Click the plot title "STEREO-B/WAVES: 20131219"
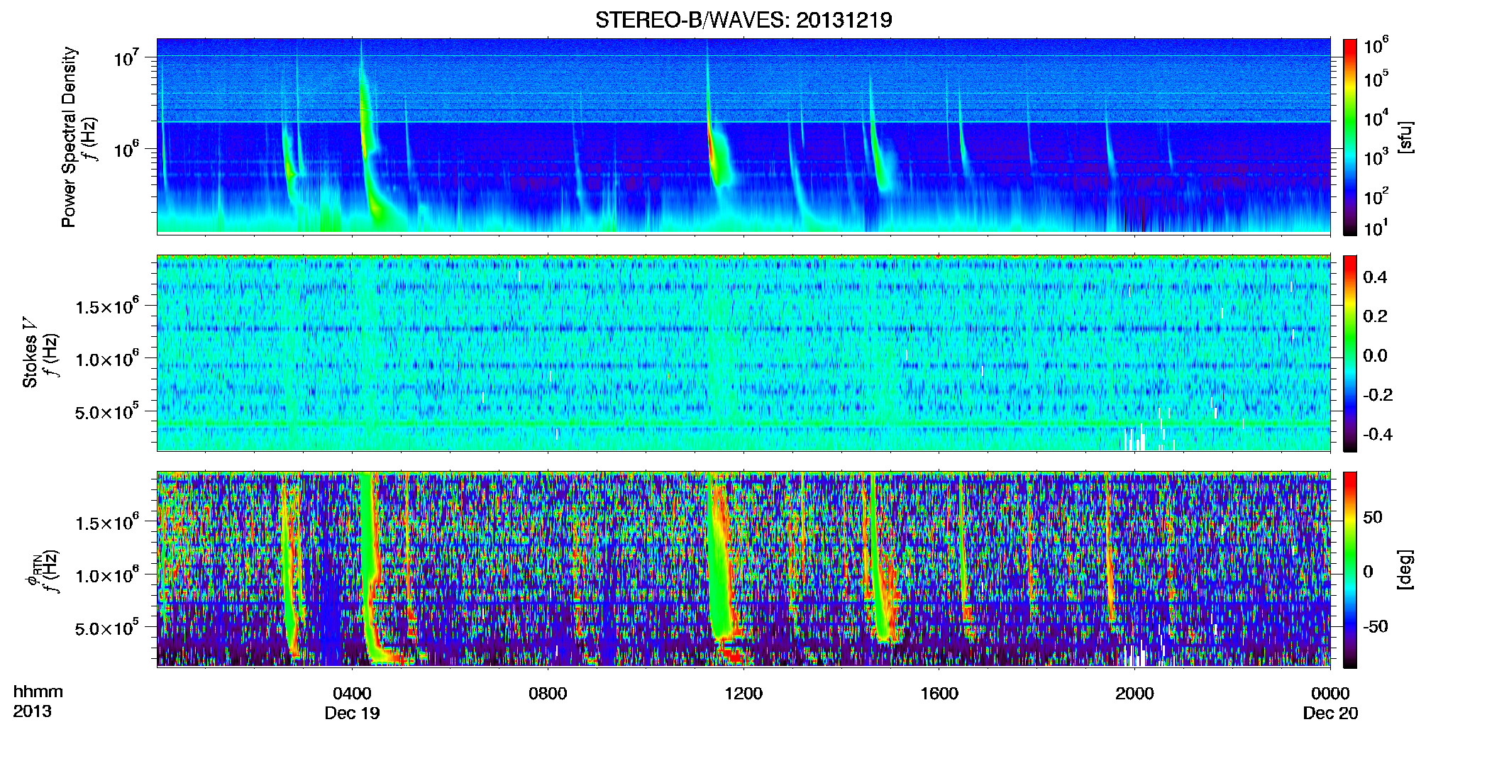 (743, 20)
